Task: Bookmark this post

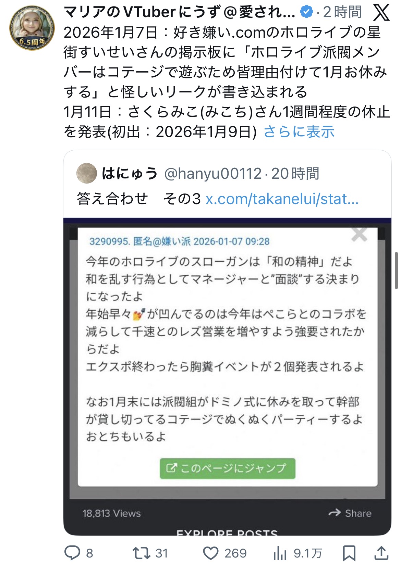Action: 349,553
